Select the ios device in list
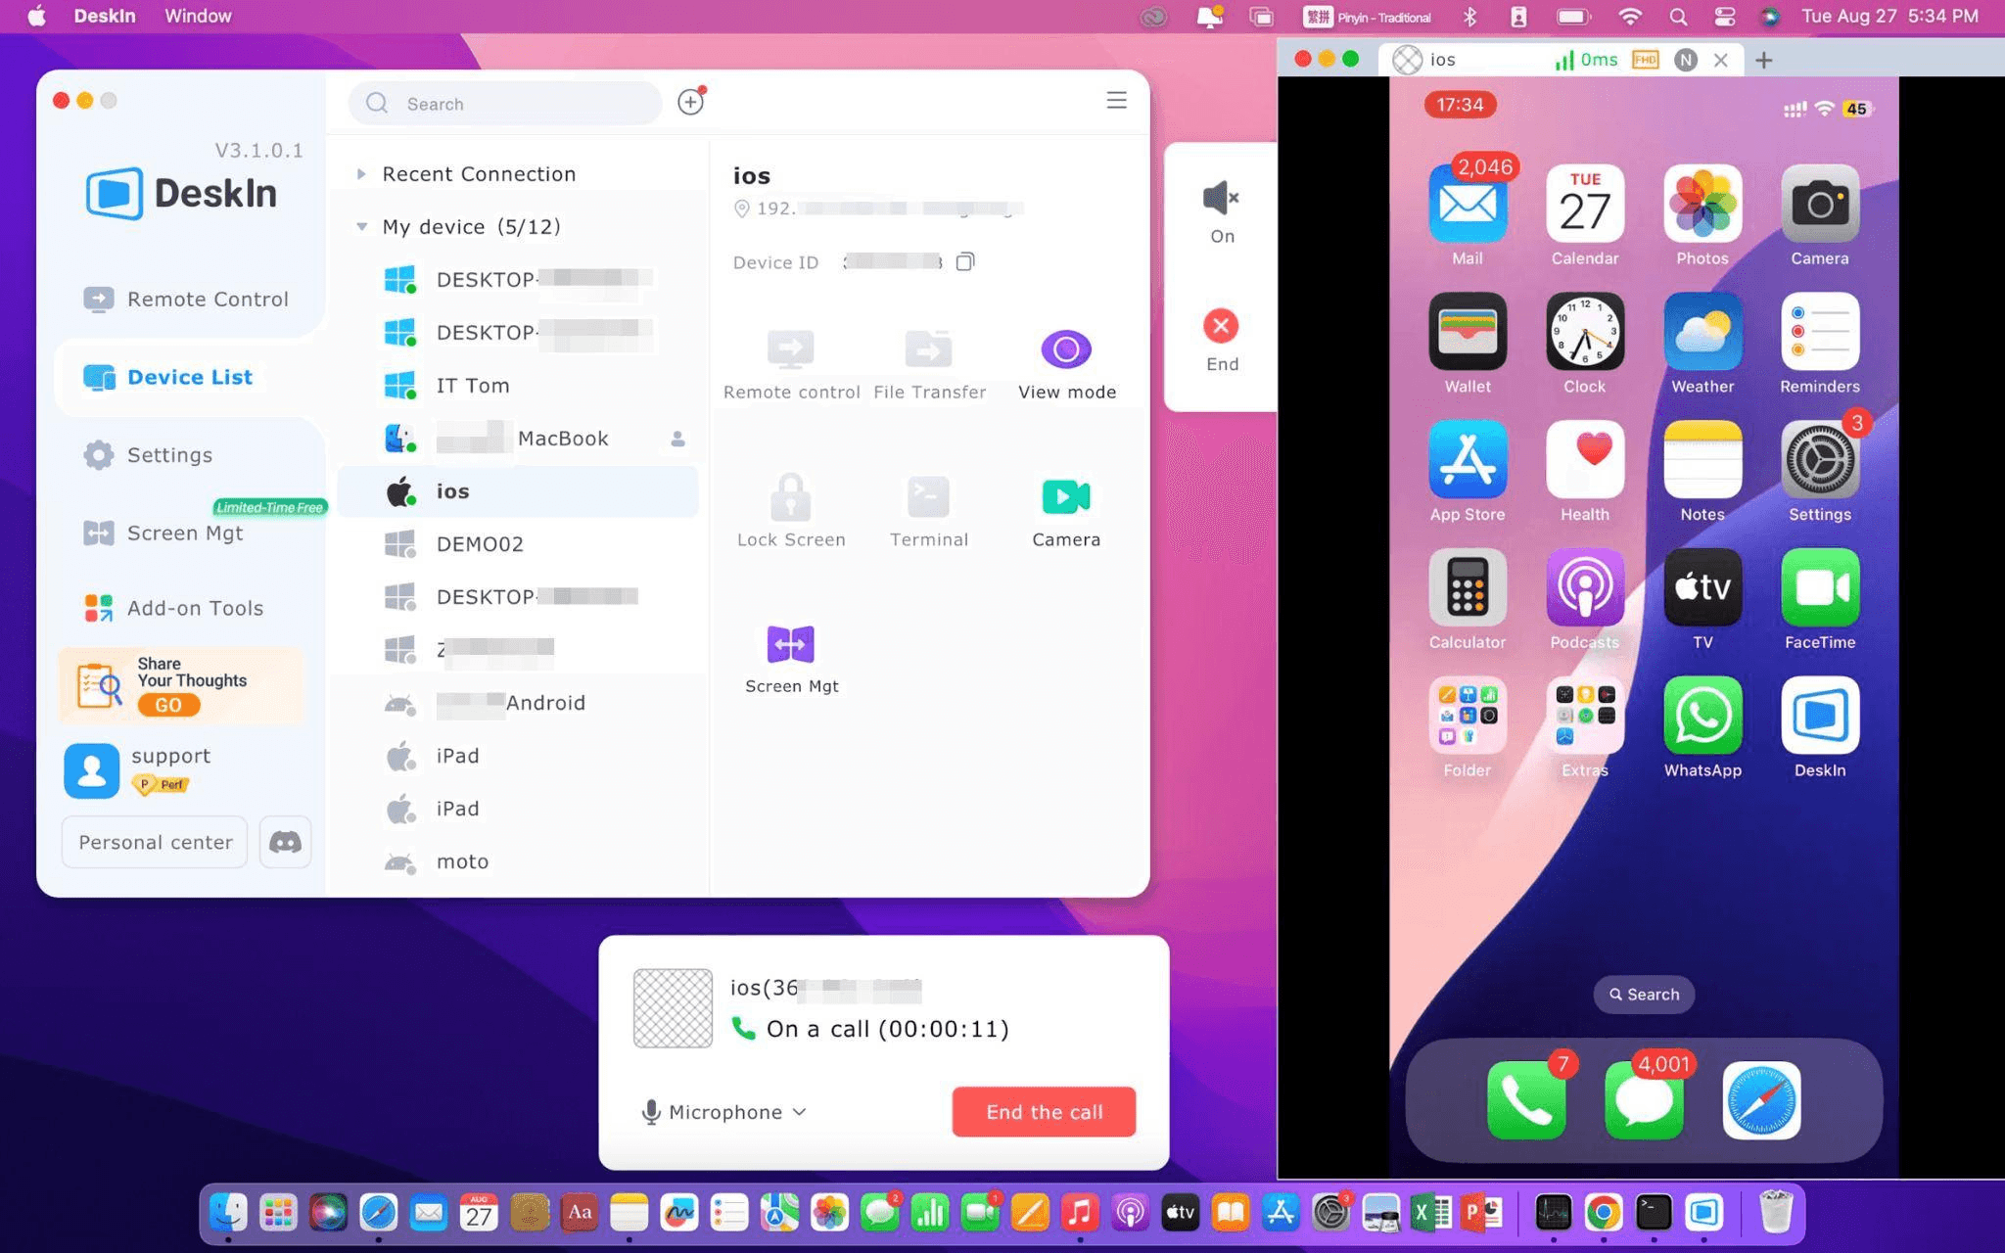Viewport: 2005px width, 1253px height. 517,490
